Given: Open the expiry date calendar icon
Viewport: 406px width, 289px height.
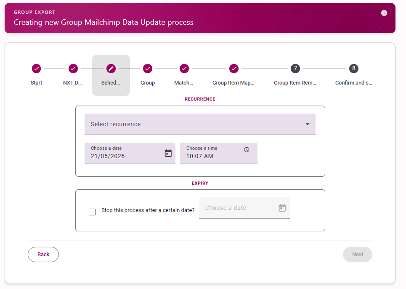Looking at the screenshot, I should pos(282,208).
